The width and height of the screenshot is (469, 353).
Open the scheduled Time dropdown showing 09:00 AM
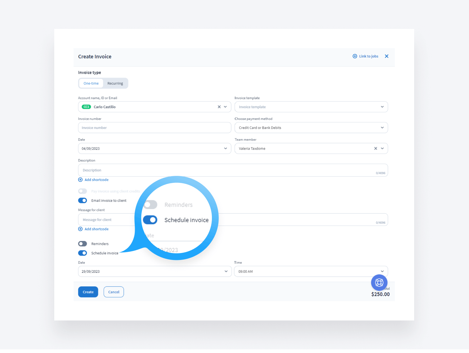(382, 271)
